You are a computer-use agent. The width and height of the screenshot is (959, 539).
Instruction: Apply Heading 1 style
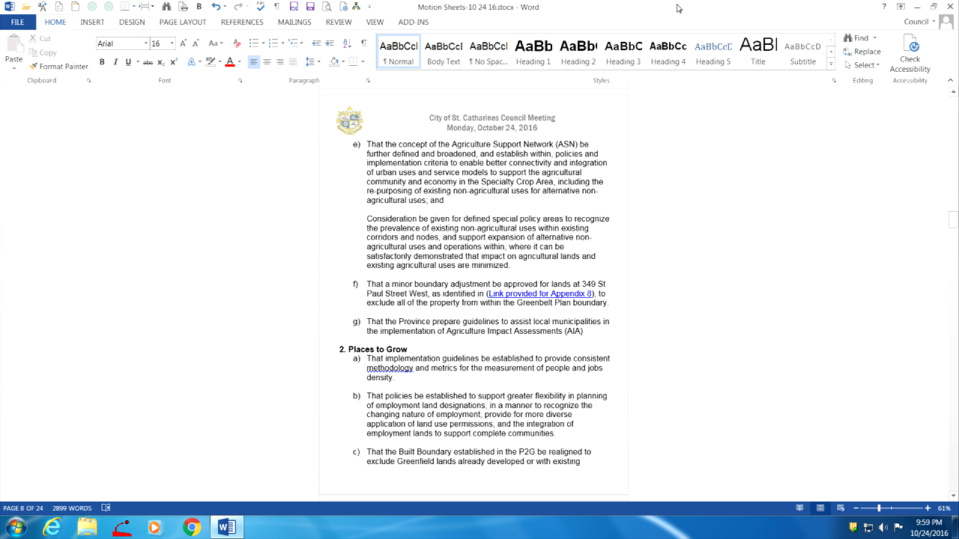pyautogui.click(x=533, y=52)
